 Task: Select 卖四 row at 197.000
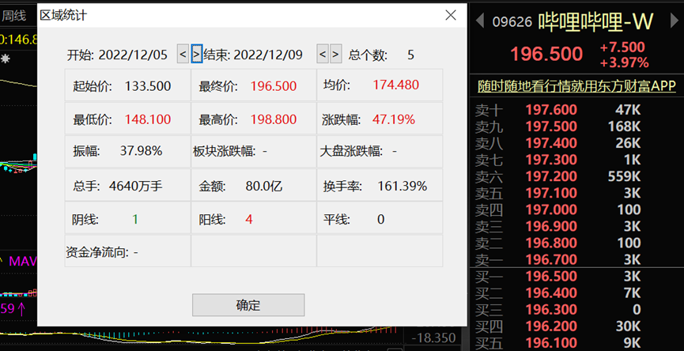click(x=576, y=209)
